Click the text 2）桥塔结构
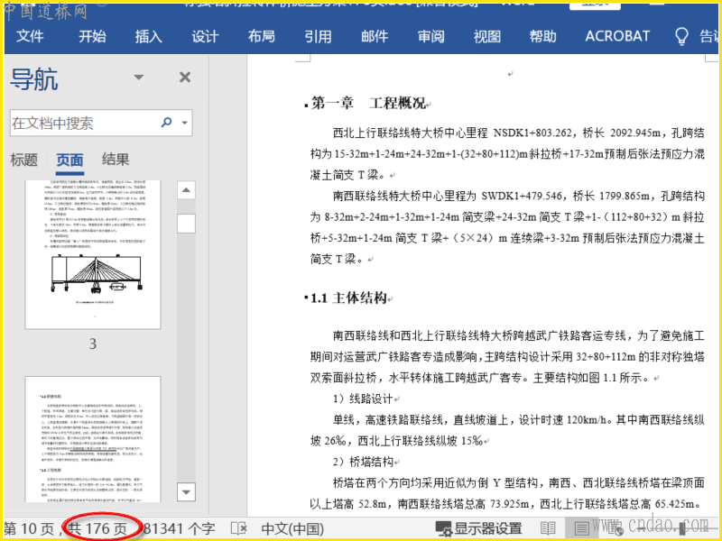The height and width of the screenshot is (541, 722). (363, 462)
